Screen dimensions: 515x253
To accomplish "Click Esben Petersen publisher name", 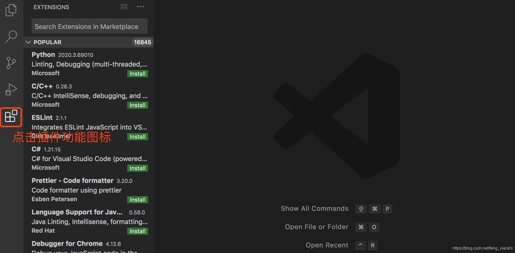I will tap(54, 199).
